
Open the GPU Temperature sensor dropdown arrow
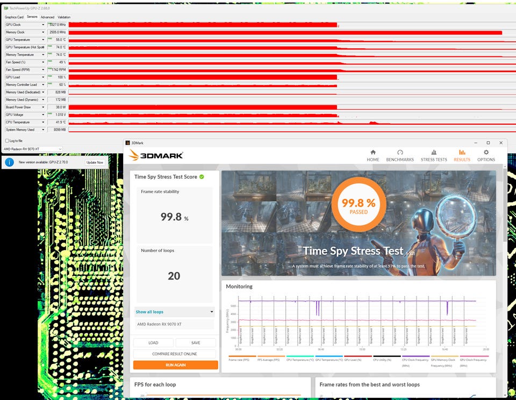point(43,39)
